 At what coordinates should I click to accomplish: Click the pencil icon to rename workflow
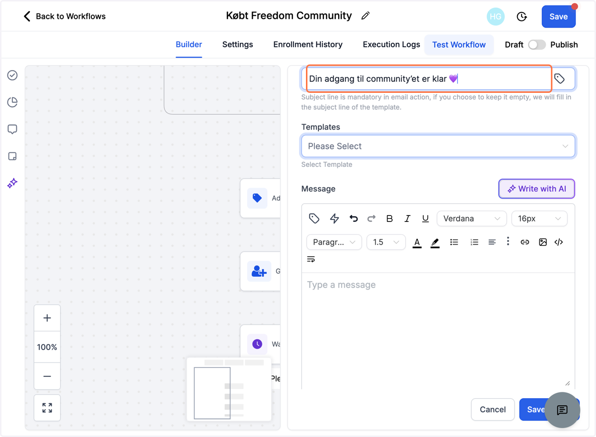pyautogui.click(x=366, y=16)
